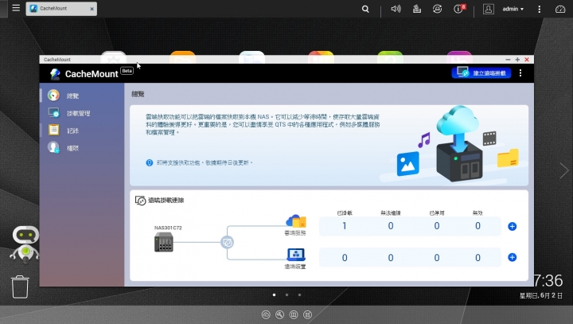
Task: Click the third bottom dock round icon
Action: click(294, 314)
